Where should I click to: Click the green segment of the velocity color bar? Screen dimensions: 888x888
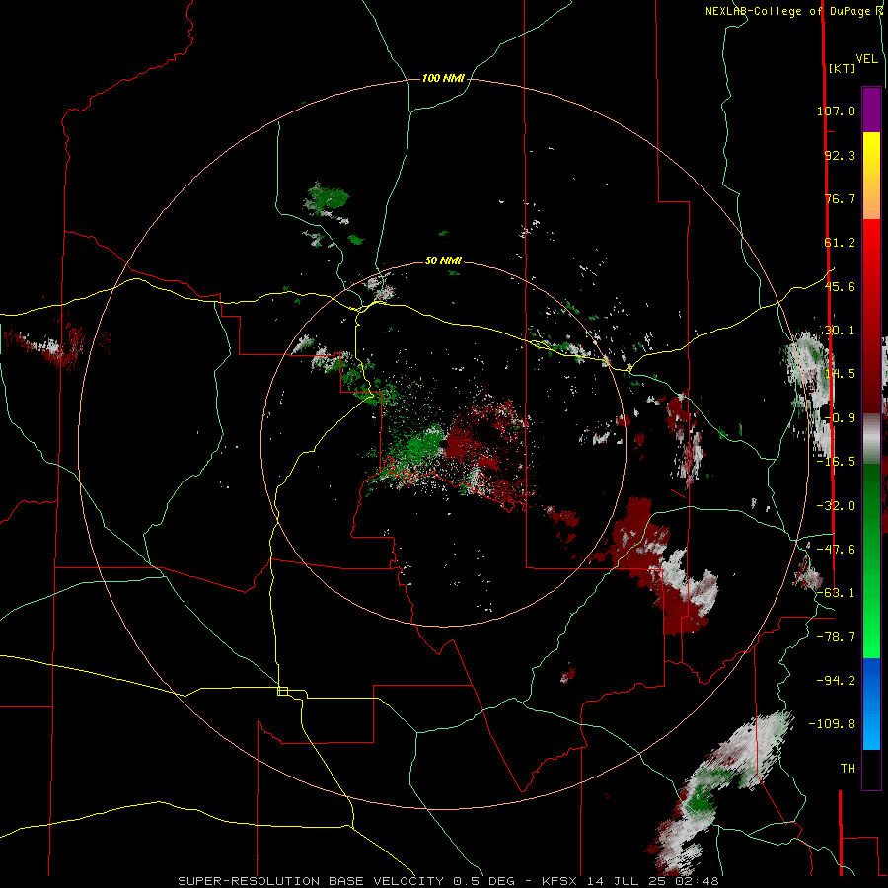coord(871,560)
